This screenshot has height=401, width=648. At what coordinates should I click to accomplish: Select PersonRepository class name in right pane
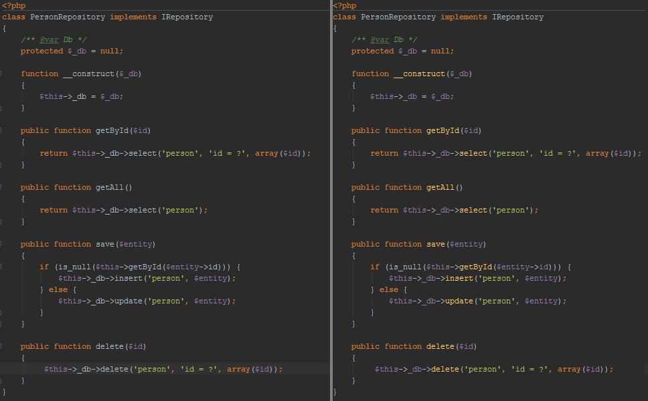(x=398, y=17)
